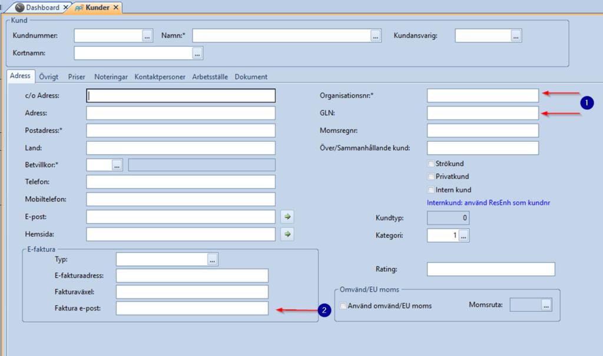This screenshot has width=603, height=356.
Task: Open the Betvillkor lookup ellipsis button
Action: pyautogui.click(x=117, y=165)
